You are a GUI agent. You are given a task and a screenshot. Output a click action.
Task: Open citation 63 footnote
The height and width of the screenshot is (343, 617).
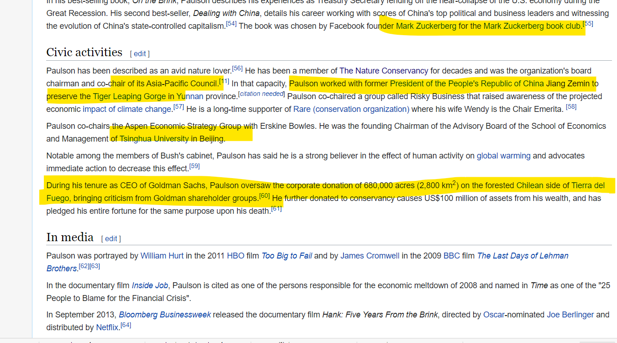pos(95,266)
